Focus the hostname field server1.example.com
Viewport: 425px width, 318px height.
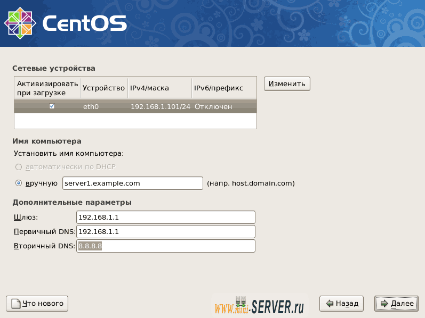(x=133, y=183)
